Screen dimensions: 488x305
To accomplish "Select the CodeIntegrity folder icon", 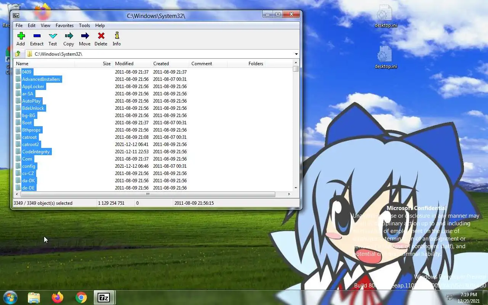I will [x=18, y=151].
